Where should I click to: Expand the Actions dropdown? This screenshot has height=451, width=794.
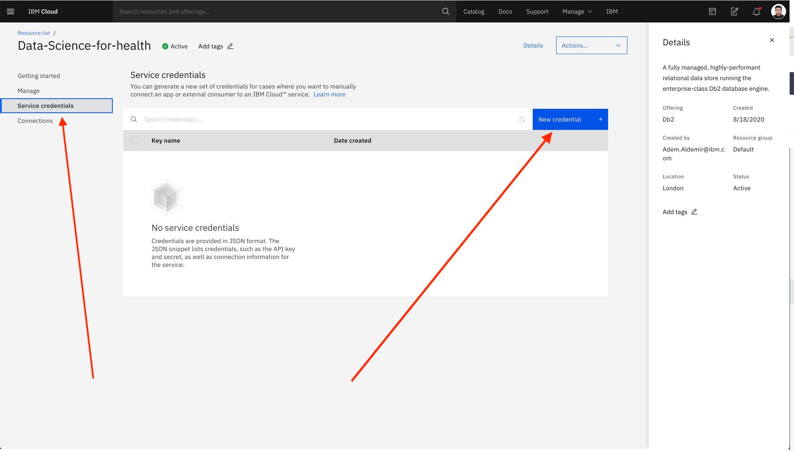pyautogui.click(x=591, y=45)
